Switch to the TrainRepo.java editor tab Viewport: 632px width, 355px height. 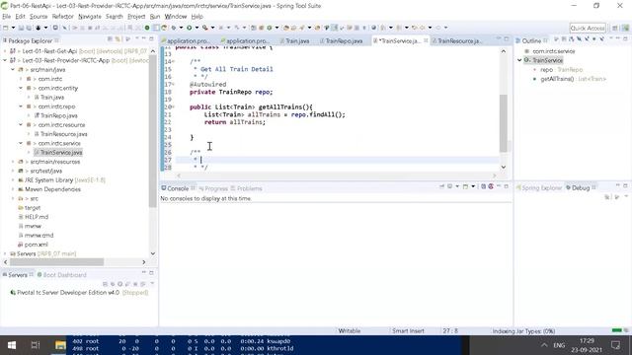coord(344,40)
